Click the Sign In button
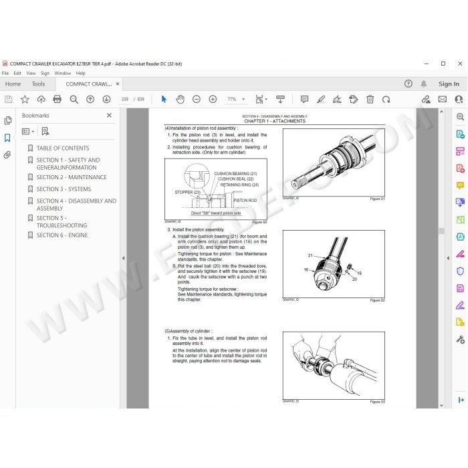The height and width of the screenshot is (468, 468). tap(449, 84)
